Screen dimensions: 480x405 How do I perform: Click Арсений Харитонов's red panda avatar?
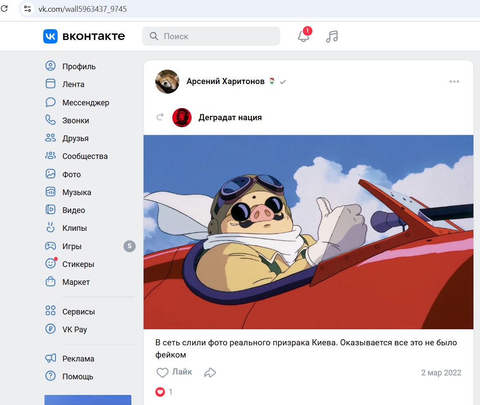pos(167,81)
